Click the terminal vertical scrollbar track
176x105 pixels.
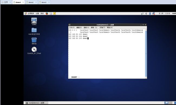[x=146, y=54]
